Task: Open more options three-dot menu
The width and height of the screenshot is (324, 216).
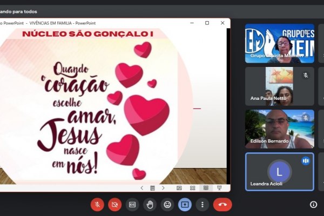Action: click(202, 205)
